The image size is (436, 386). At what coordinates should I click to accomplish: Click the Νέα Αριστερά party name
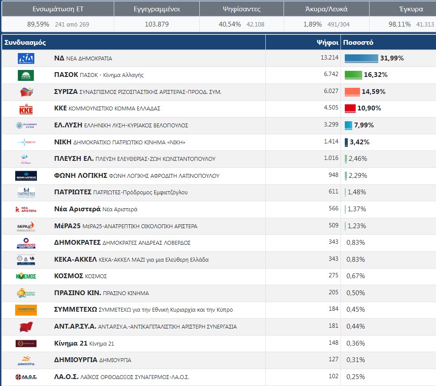point(77,209)
